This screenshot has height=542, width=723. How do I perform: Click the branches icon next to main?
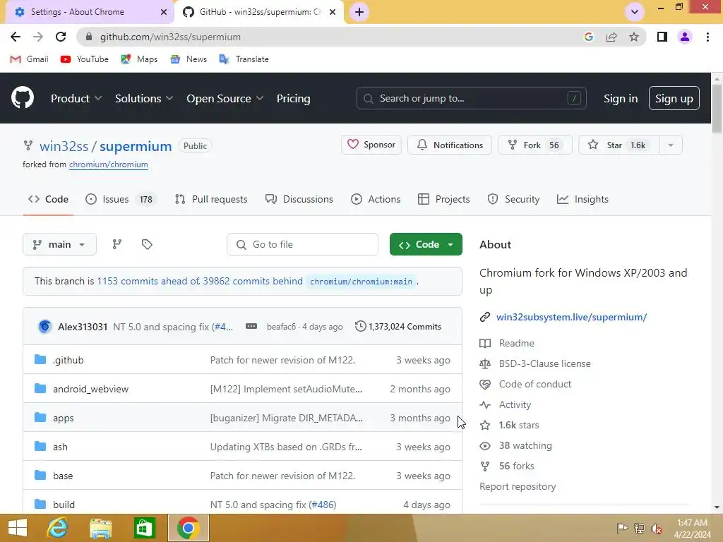click(116, 244)
